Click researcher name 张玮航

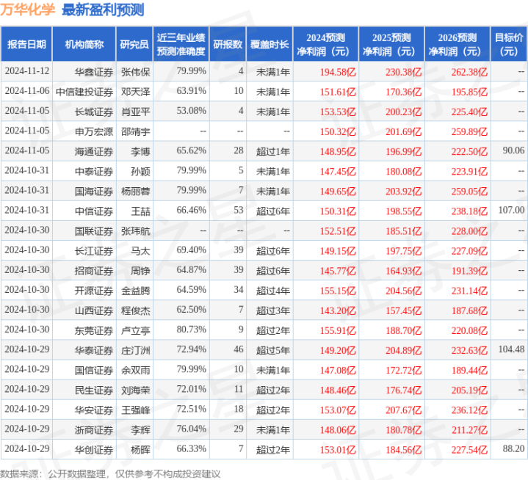(135, 231)
